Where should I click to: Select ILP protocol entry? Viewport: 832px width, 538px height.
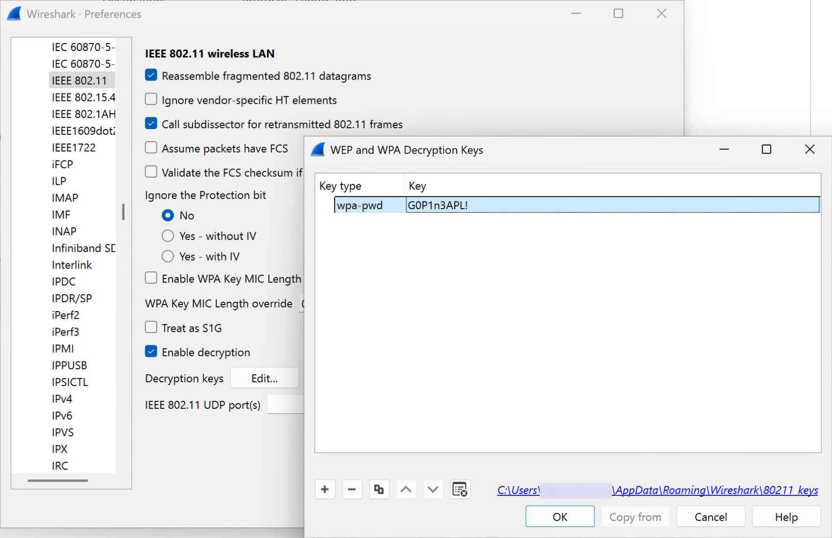tap(59, 181)
